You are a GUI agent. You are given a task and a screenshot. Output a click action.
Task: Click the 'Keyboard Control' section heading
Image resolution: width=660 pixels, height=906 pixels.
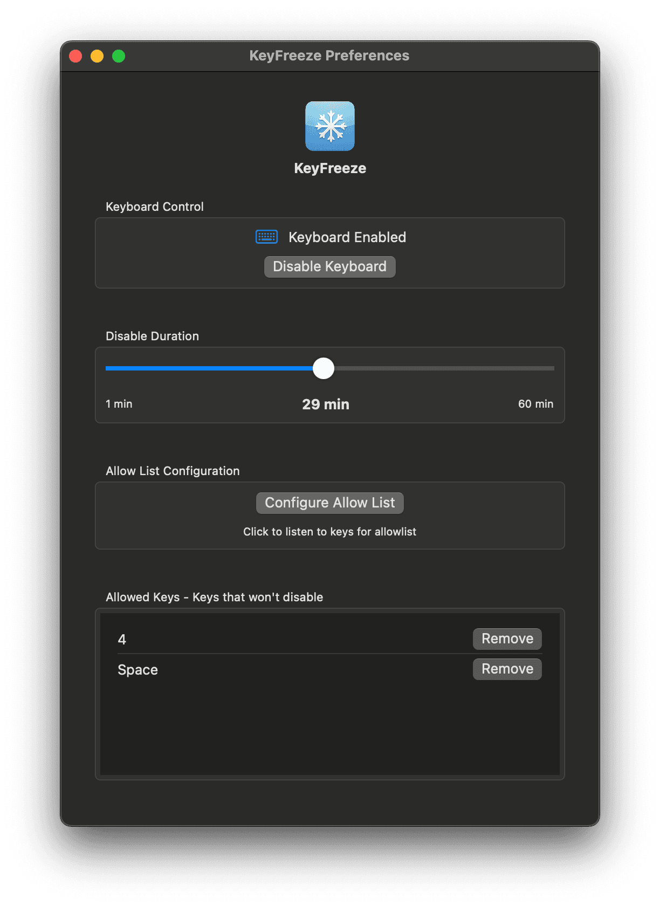coord(155,207)
